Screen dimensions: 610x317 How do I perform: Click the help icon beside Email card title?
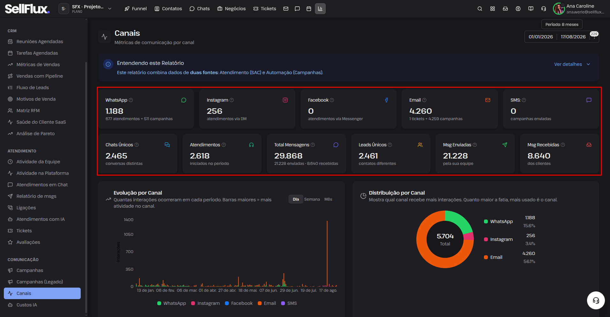coord(424,100)
